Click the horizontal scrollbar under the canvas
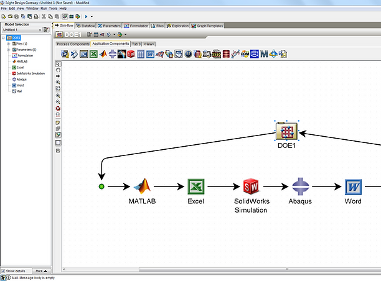Viewport: 381px width, 281px height. click(x=260, y=269)
